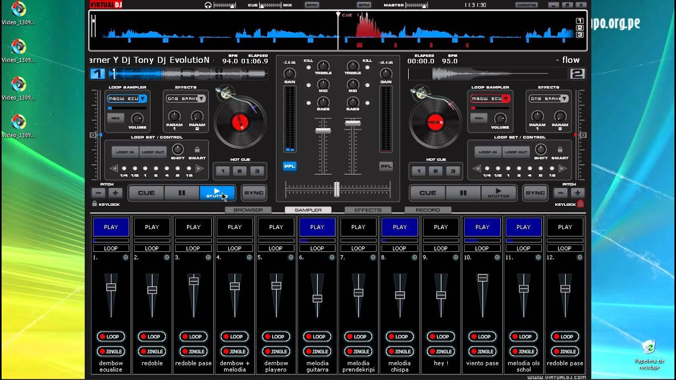Toggle deck 1 Keylock

coord(95,204)
